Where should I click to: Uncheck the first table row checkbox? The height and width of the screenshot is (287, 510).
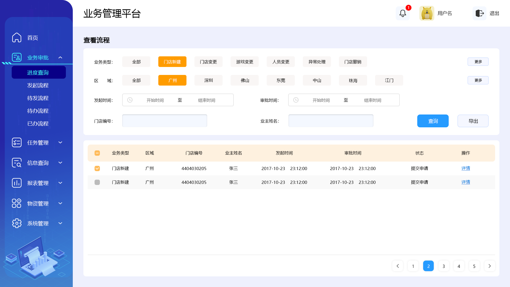(x=97, y=168)
